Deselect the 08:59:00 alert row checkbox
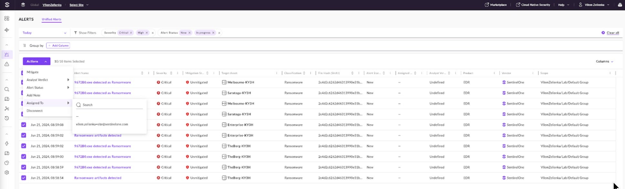The image size is (625, 189). 24,156
